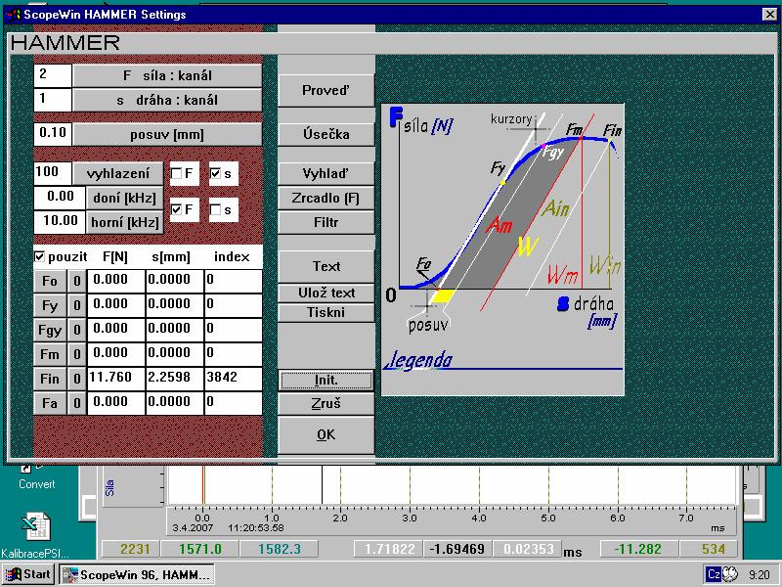Check the s checkbox in the kHz filter row
Image resolution: width=782 pixels, height=587 pixels.
click(x=215, y=209)
